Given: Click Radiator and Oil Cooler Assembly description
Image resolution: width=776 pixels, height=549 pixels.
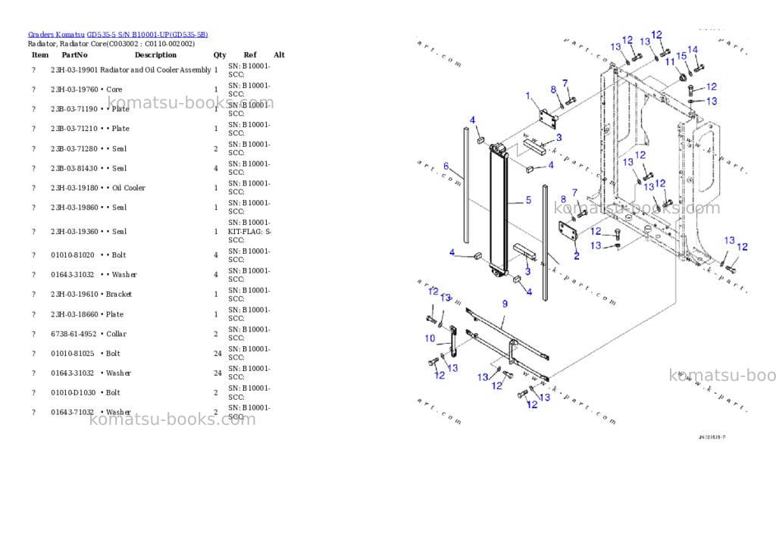Looking at the screenshot, I should tap(156, 70).
